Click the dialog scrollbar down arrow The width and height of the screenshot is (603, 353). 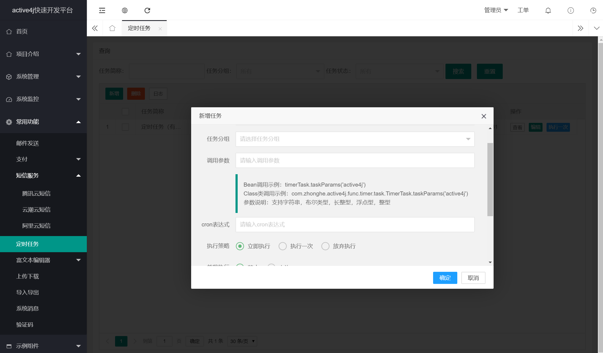(490, 262)
